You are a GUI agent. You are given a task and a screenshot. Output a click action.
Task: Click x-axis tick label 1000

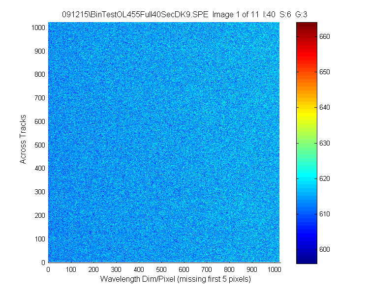click(x=275, y=269)
